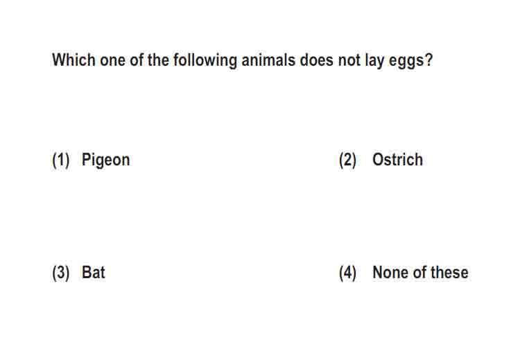This screenshot has width=520, height=346.
Task: Pick the Bat answer option
Action: pos(93,273)
